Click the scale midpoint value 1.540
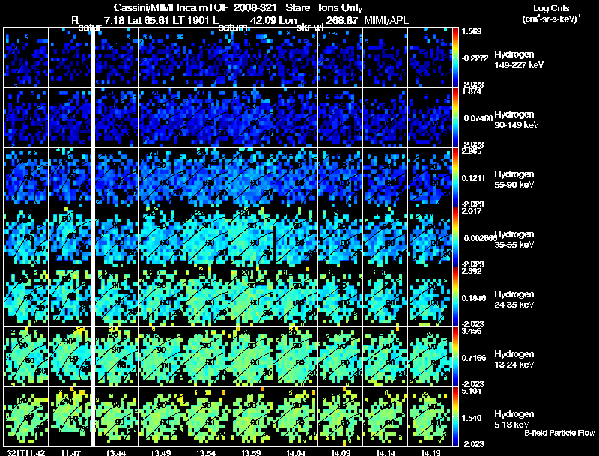 tap(472, 419)
